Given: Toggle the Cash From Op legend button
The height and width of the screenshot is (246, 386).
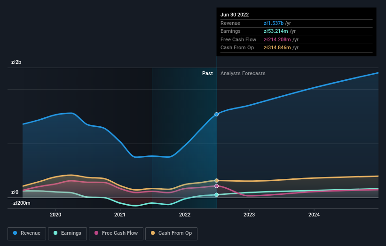Looking at the screenshot, I should coord(171,233).
